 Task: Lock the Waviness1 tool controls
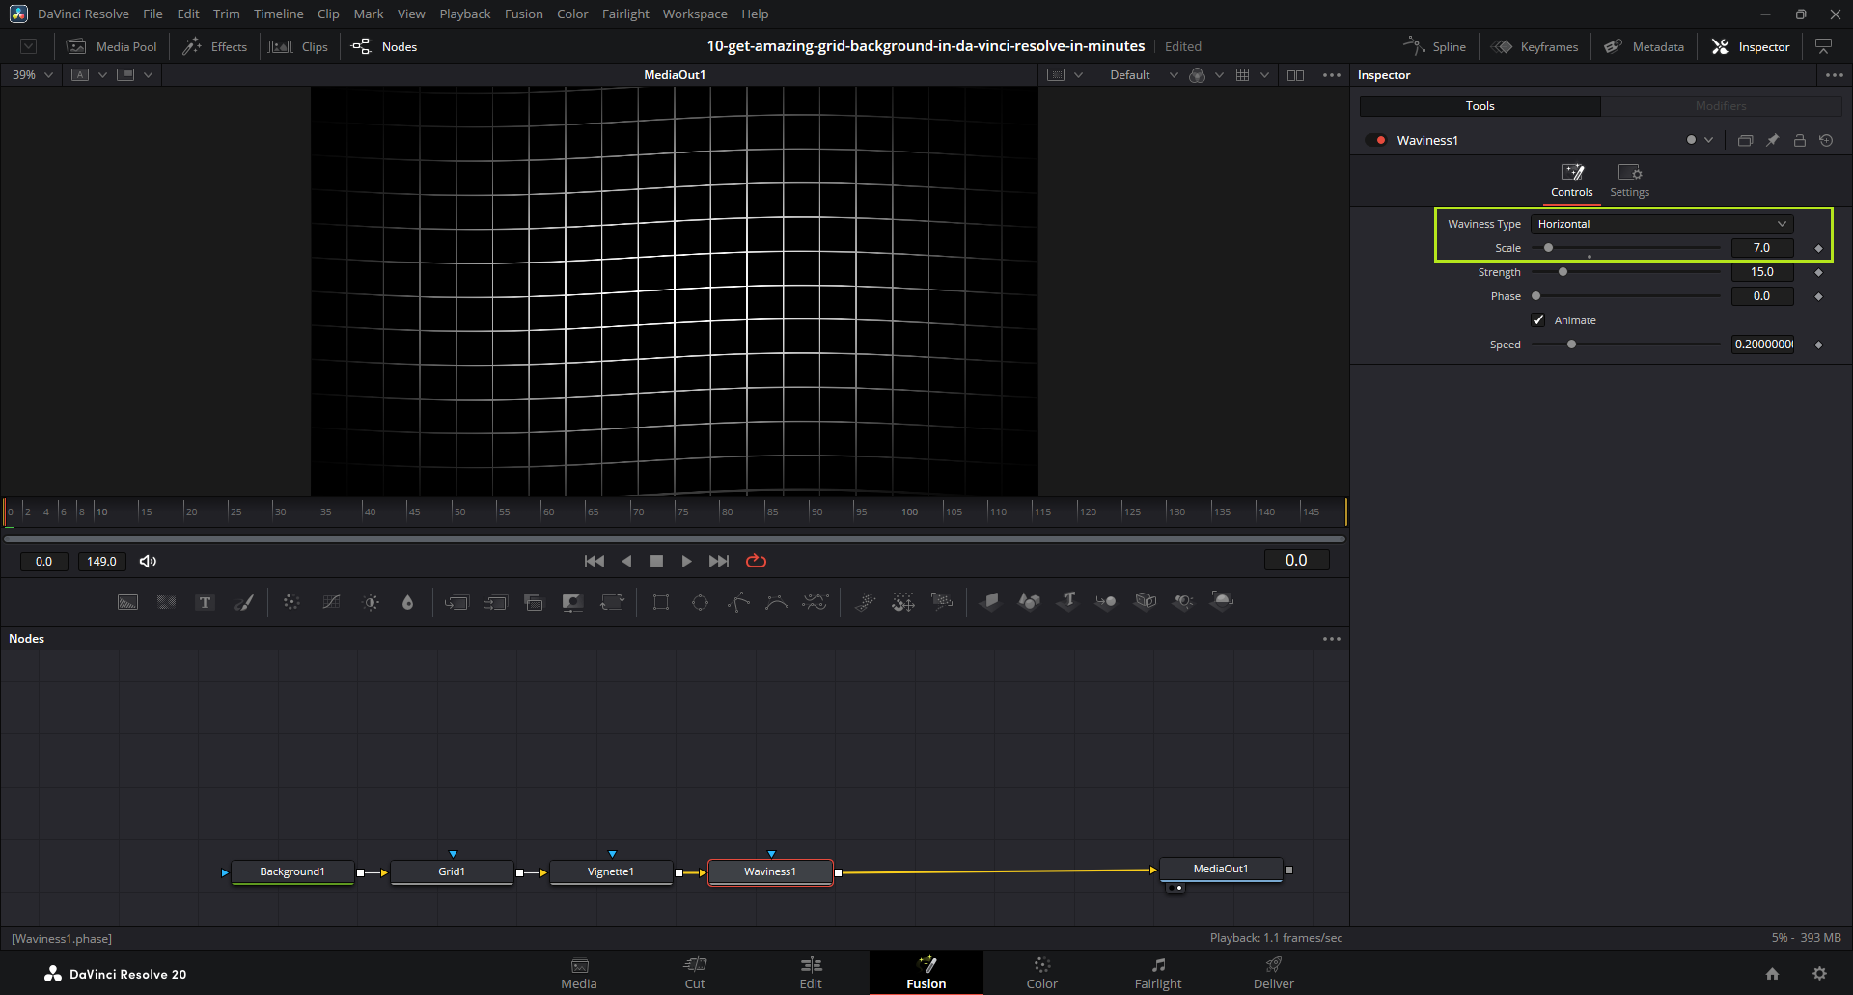pos(1799,141)
